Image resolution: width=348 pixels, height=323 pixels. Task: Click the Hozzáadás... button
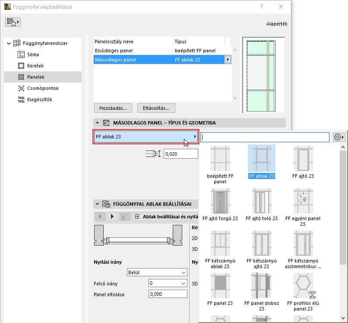[x=113, y=108]
